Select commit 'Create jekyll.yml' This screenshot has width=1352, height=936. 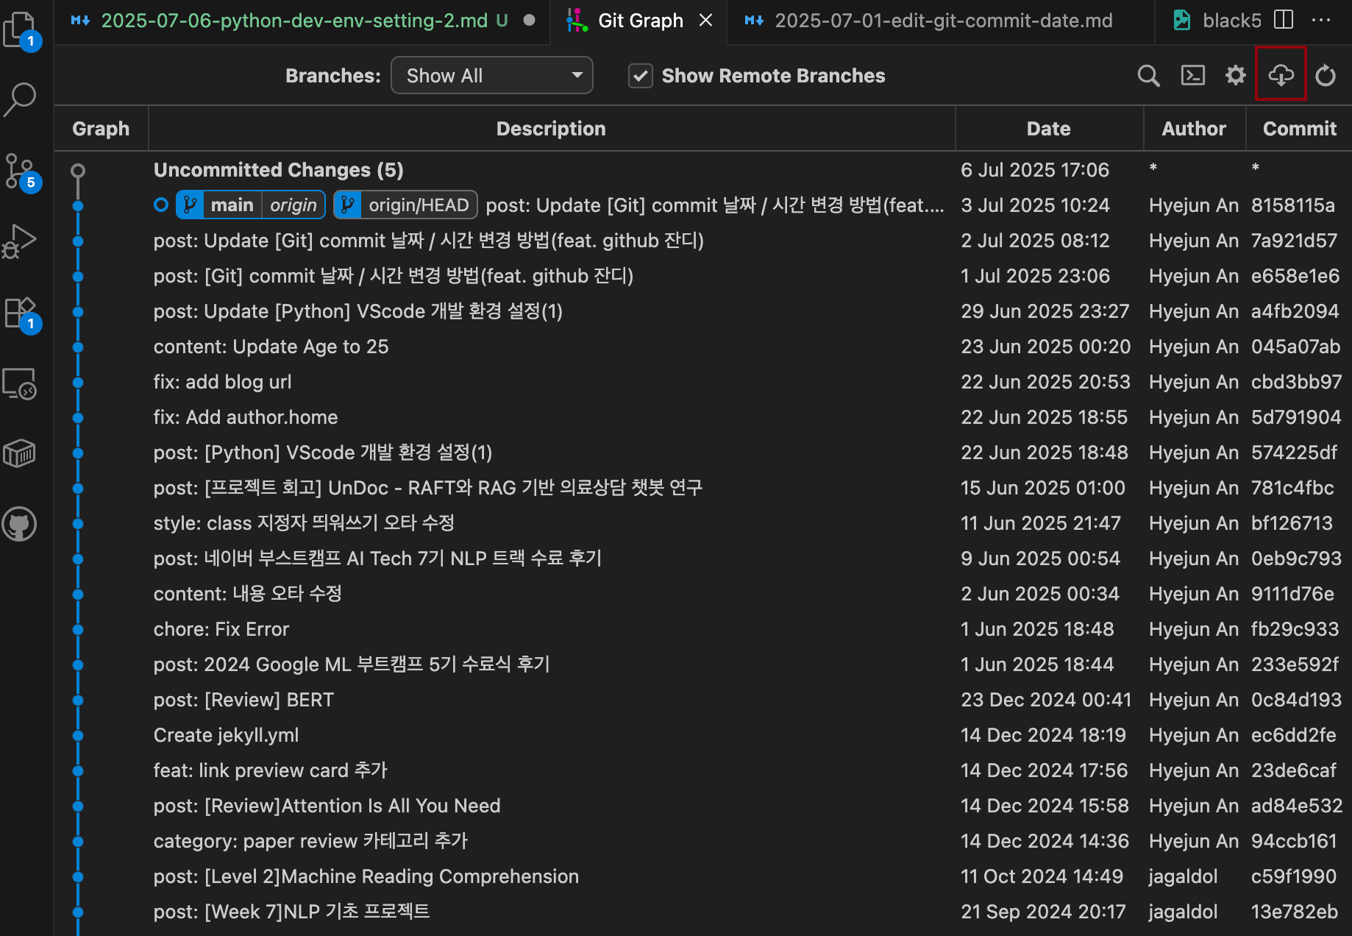[703, 735]
